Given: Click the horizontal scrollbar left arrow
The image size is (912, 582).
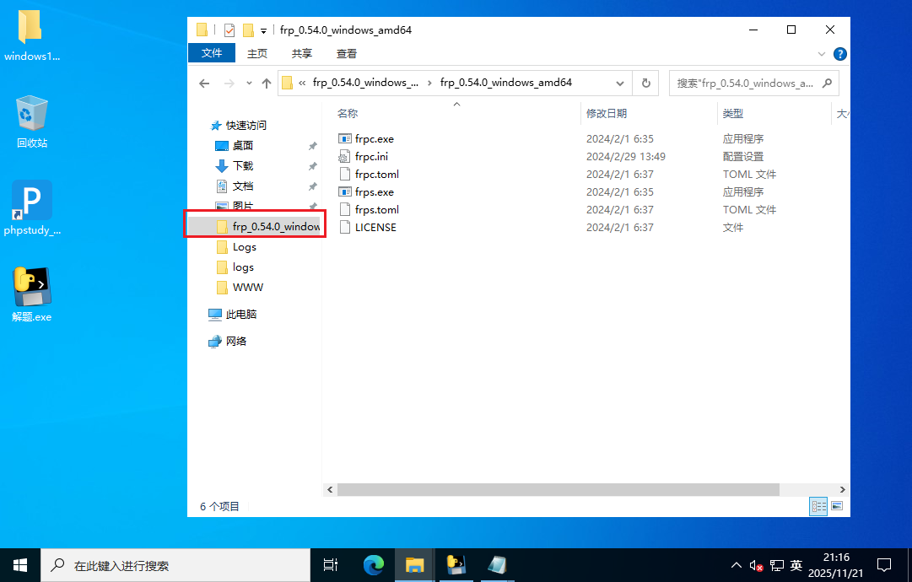Looking at the screenshot, I should pyautogui.click(x=330, y=489).
